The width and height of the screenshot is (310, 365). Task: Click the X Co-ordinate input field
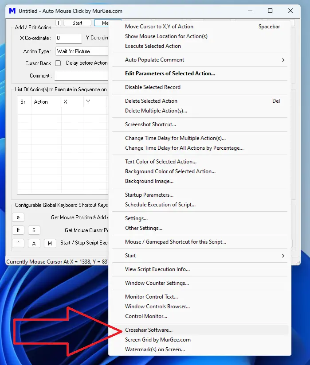69,39
